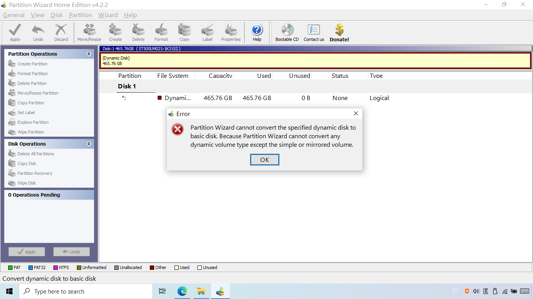Open the Wizard menu
The image size is (533, 299).
[x=108, y=15]
